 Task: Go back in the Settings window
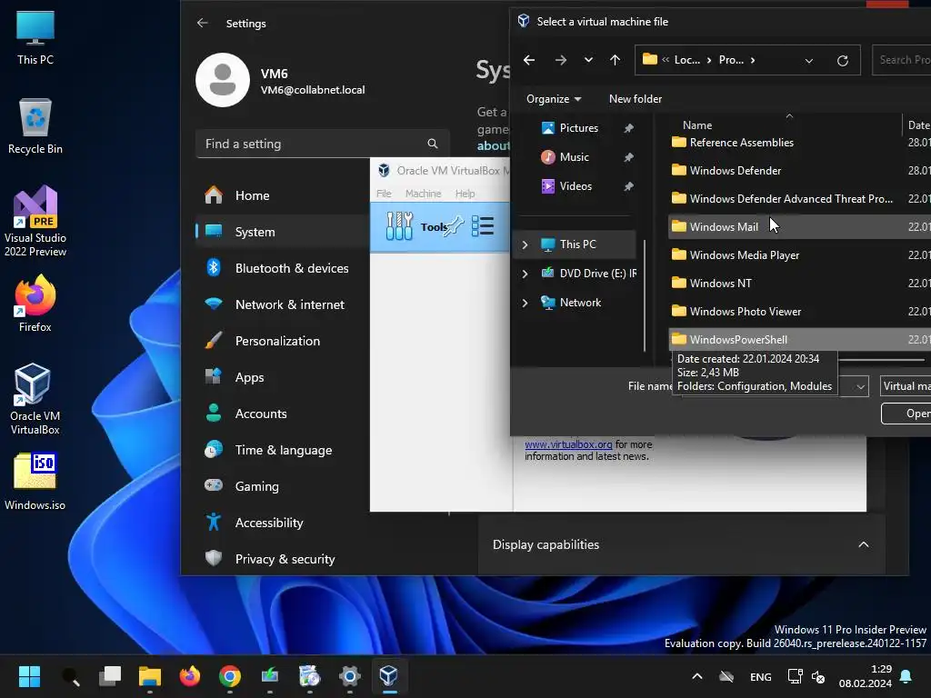pos(203,23)
